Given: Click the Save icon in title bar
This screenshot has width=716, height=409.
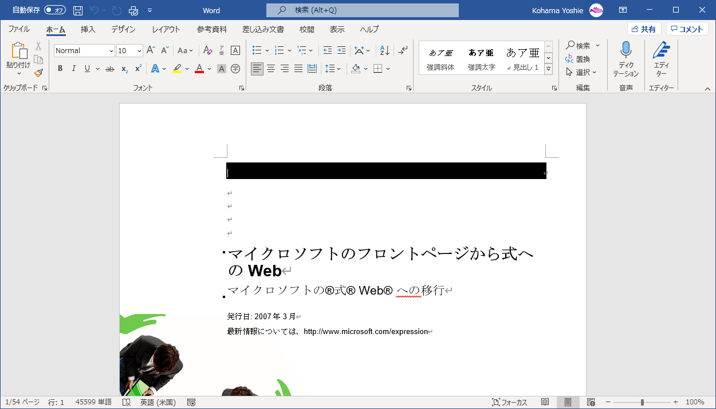Looking at the screenshot, I should point(78,10).
